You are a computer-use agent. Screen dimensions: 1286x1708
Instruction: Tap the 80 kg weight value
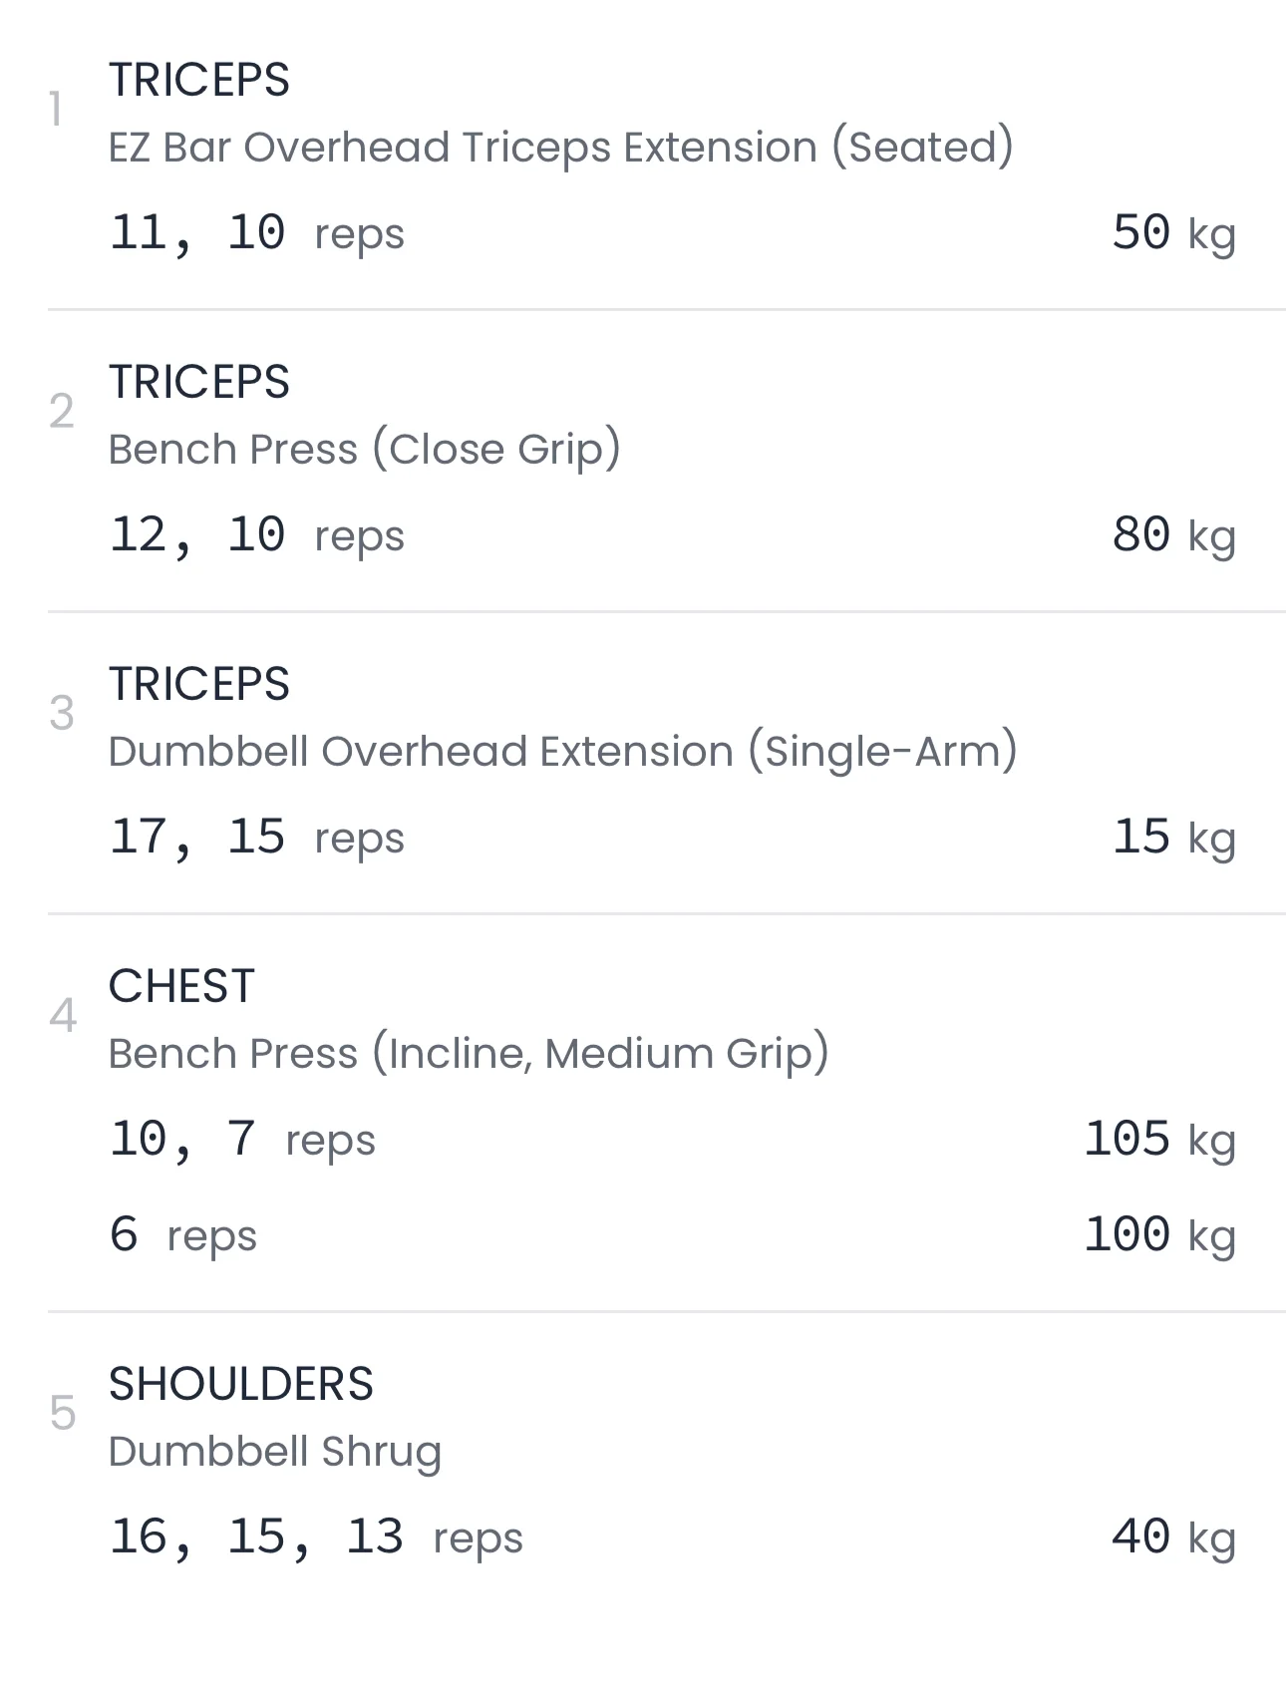(x=1173, y=535)
